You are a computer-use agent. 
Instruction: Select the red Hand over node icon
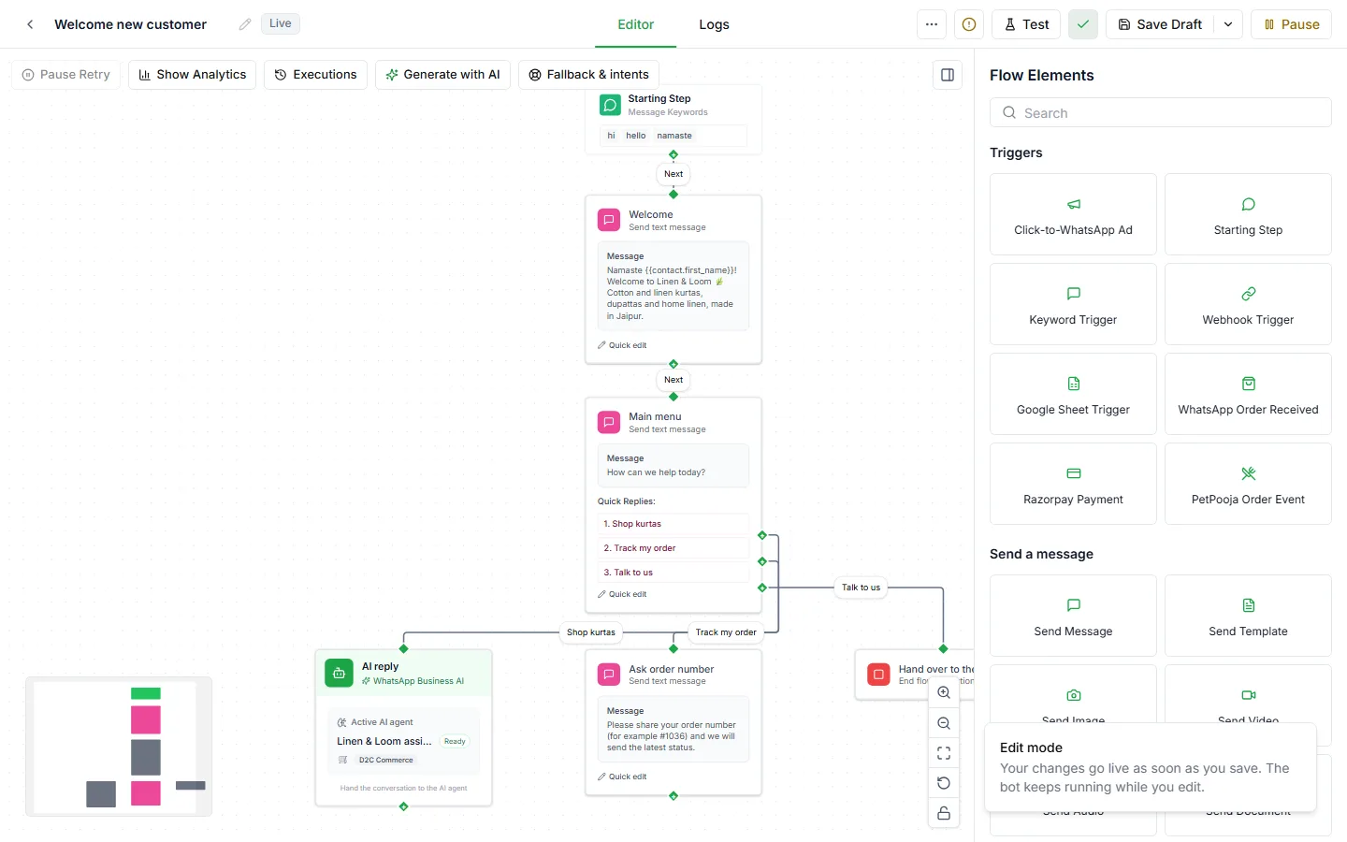(878, 675)
